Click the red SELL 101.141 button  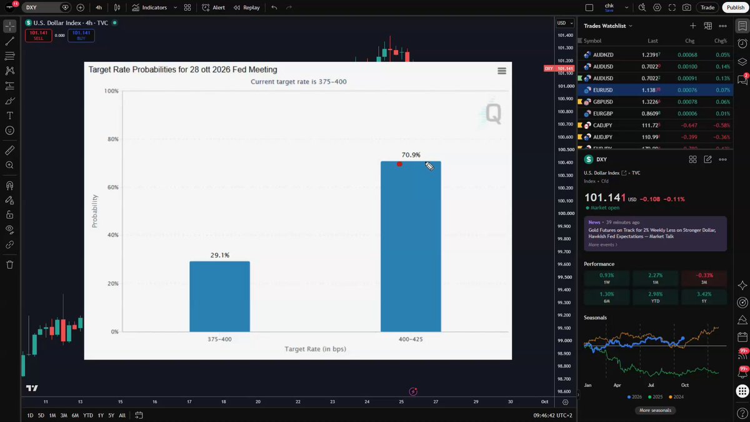[x=38, y=35]
